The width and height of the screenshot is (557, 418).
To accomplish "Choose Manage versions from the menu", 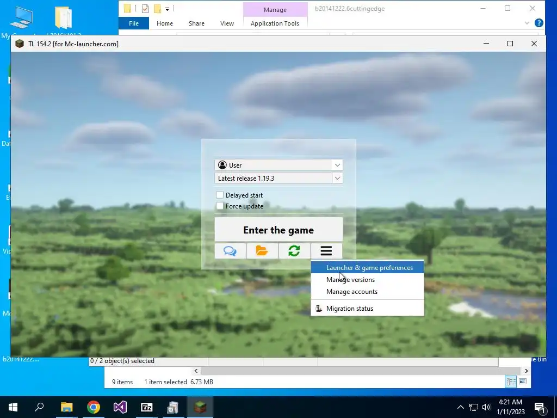I will pyautogui.click(x=367, y=280).
